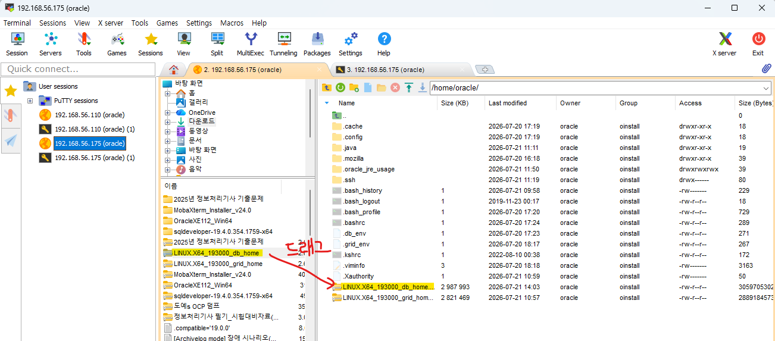Click the Servers toolbar icon
The height and width of the screenshot is (341, 775).
tap(51, 44)
